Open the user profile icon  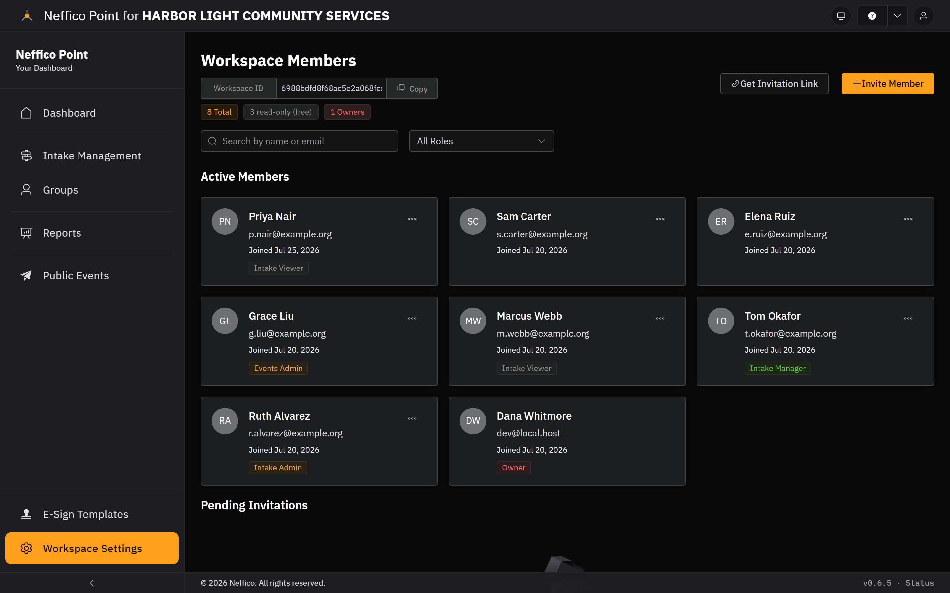(923, 16)
